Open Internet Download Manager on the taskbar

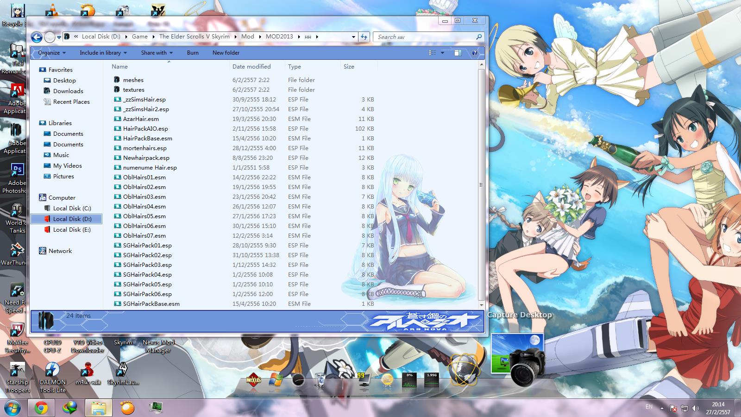[x=70, y=408]
